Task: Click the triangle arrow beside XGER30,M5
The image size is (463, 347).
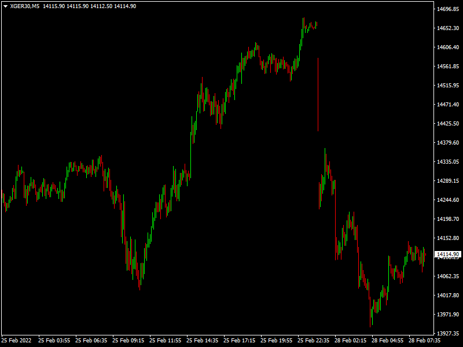Action: point(5,6)
